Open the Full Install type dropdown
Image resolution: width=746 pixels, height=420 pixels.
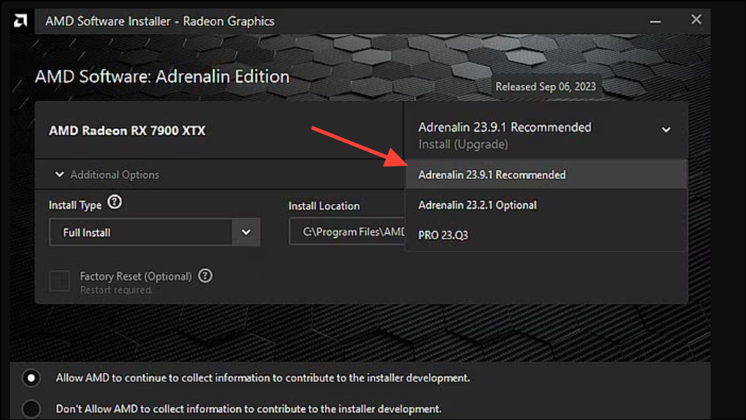pyautogui.click(x=154, y=232)
